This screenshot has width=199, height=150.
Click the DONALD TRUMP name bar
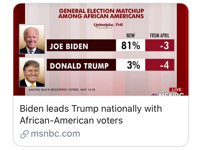tap(81, 65)
